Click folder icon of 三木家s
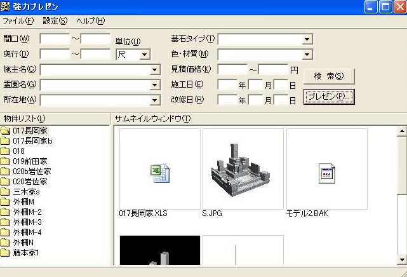The image size is (407, 277). [x=5, y=192]
